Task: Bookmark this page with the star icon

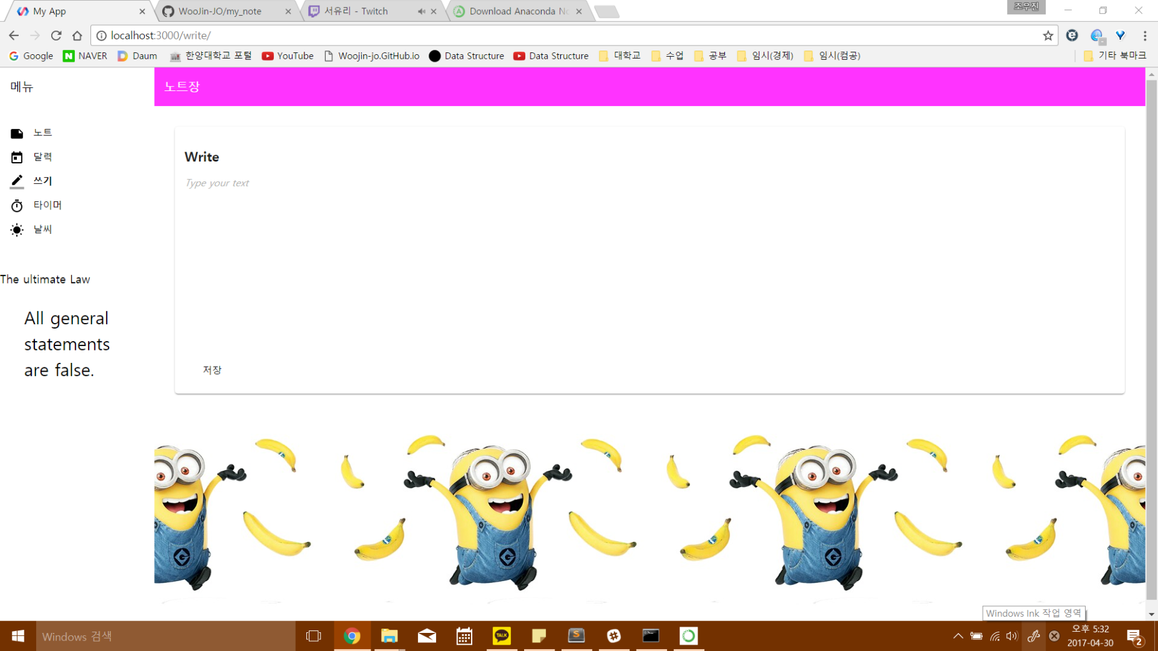Action: pyautogui.click(x=1048, y=36)
